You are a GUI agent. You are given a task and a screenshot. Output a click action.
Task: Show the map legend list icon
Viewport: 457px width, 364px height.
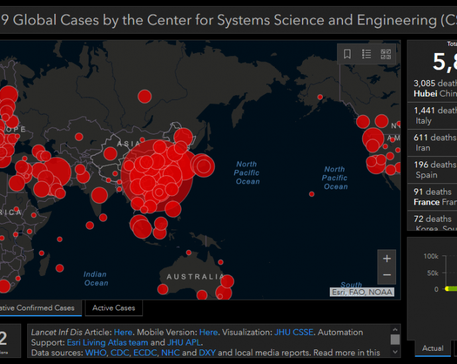click(x=366, y=54)
